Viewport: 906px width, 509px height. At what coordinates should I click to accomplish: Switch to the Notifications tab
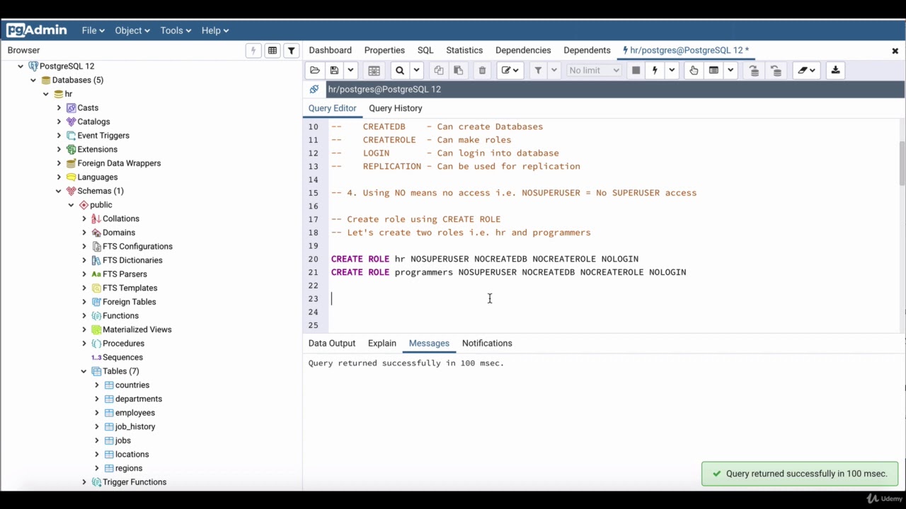pos(487,343)
